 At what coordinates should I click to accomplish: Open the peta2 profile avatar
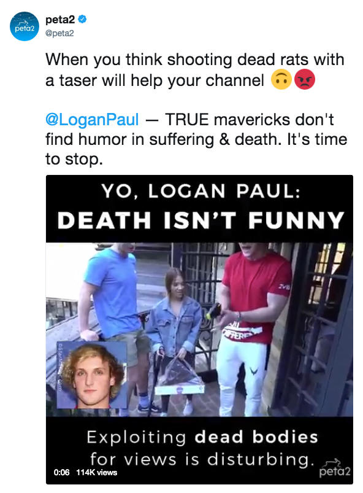coord(25,26)
